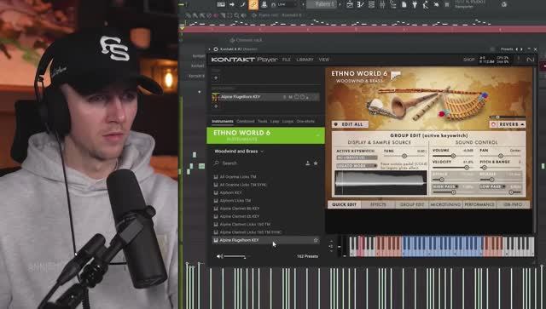546x309 pixels.
Task: Open the FILE menu in Kontakt Player
Action: (287, 60)
